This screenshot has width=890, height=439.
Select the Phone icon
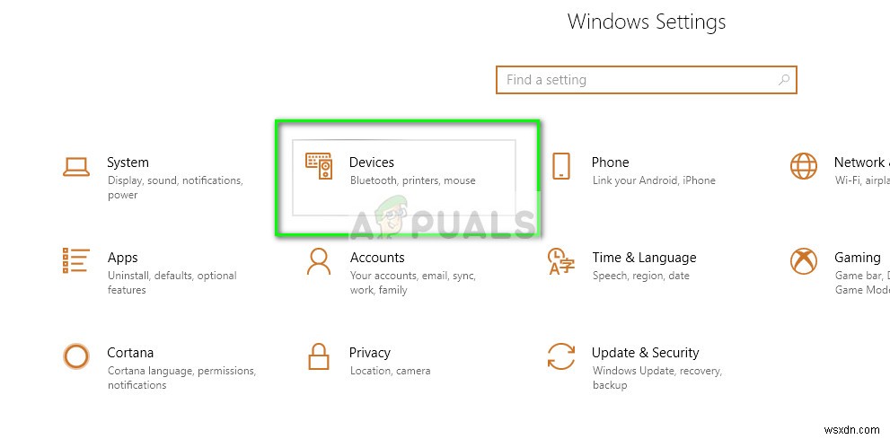(560, 166)
